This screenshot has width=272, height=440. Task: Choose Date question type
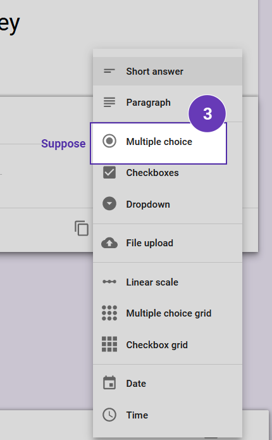168,383
